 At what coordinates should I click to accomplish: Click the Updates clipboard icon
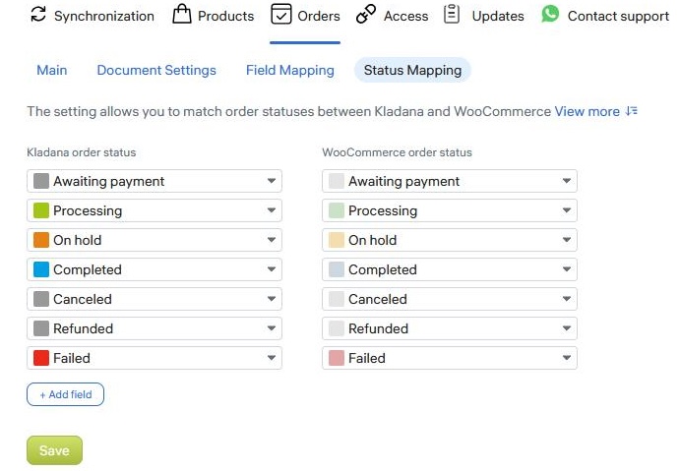[452, 15]
